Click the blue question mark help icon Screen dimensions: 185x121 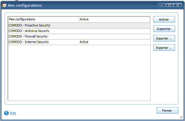tap(6, 113)
